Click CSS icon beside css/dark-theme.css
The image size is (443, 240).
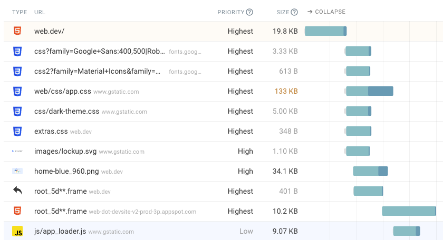point(17,112)
